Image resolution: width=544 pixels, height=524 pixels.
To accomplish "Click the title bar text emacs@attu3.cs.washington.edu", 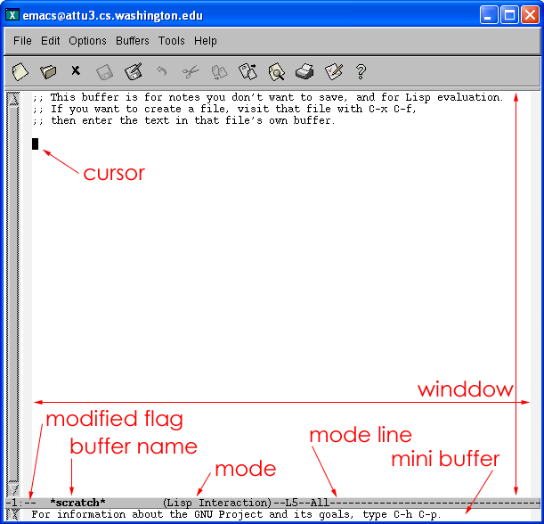I will 112,16.
